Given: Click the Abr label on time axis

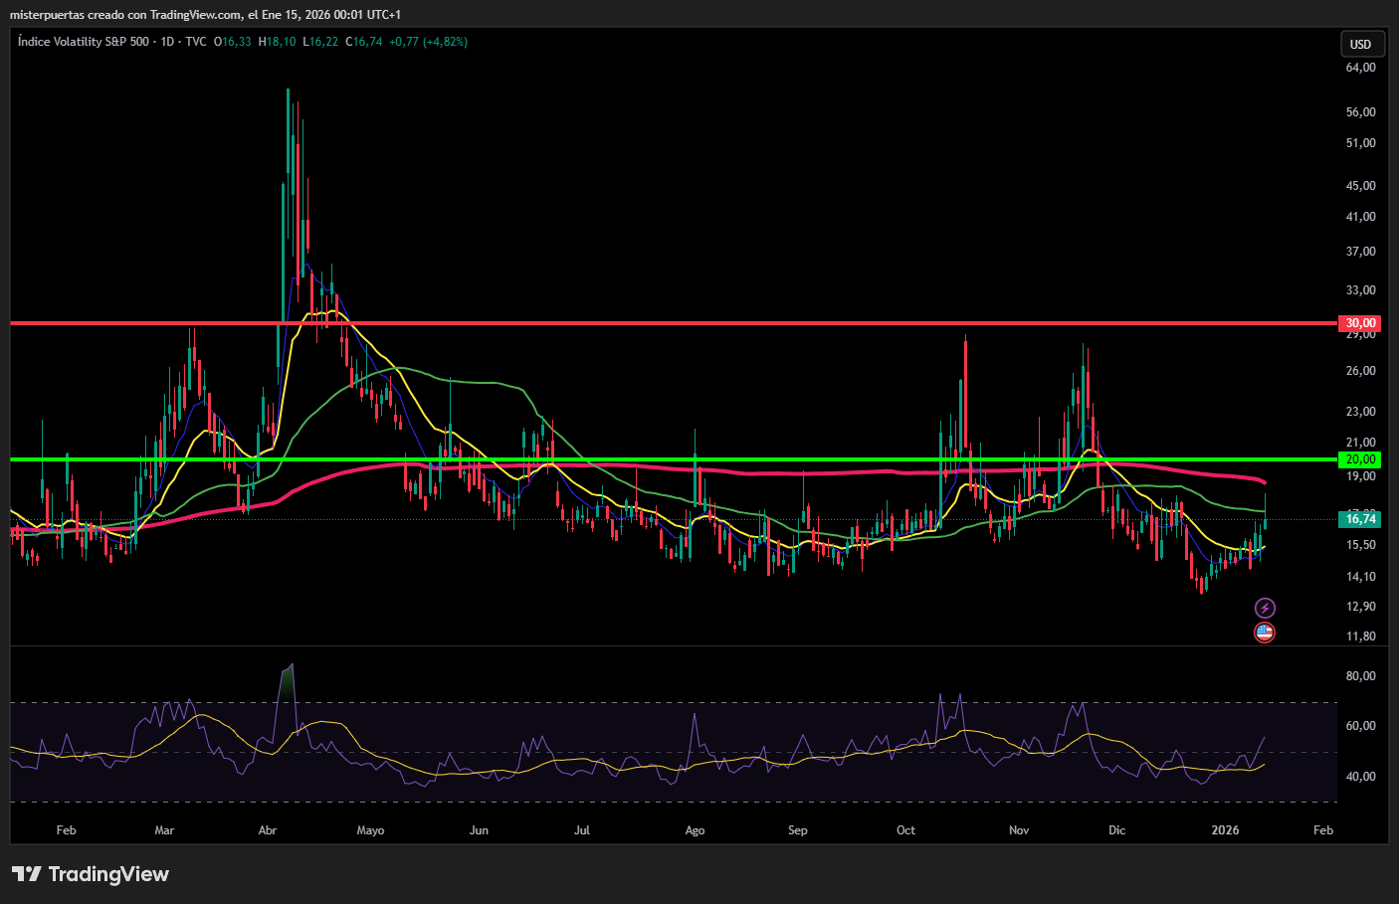Looking at the screenshot, I should tap(268, 830).
